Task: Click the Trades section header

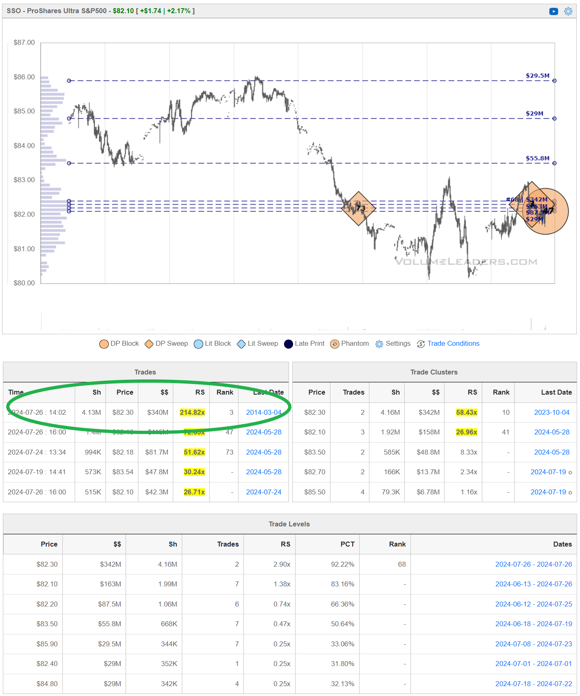Action: (145, 372)
